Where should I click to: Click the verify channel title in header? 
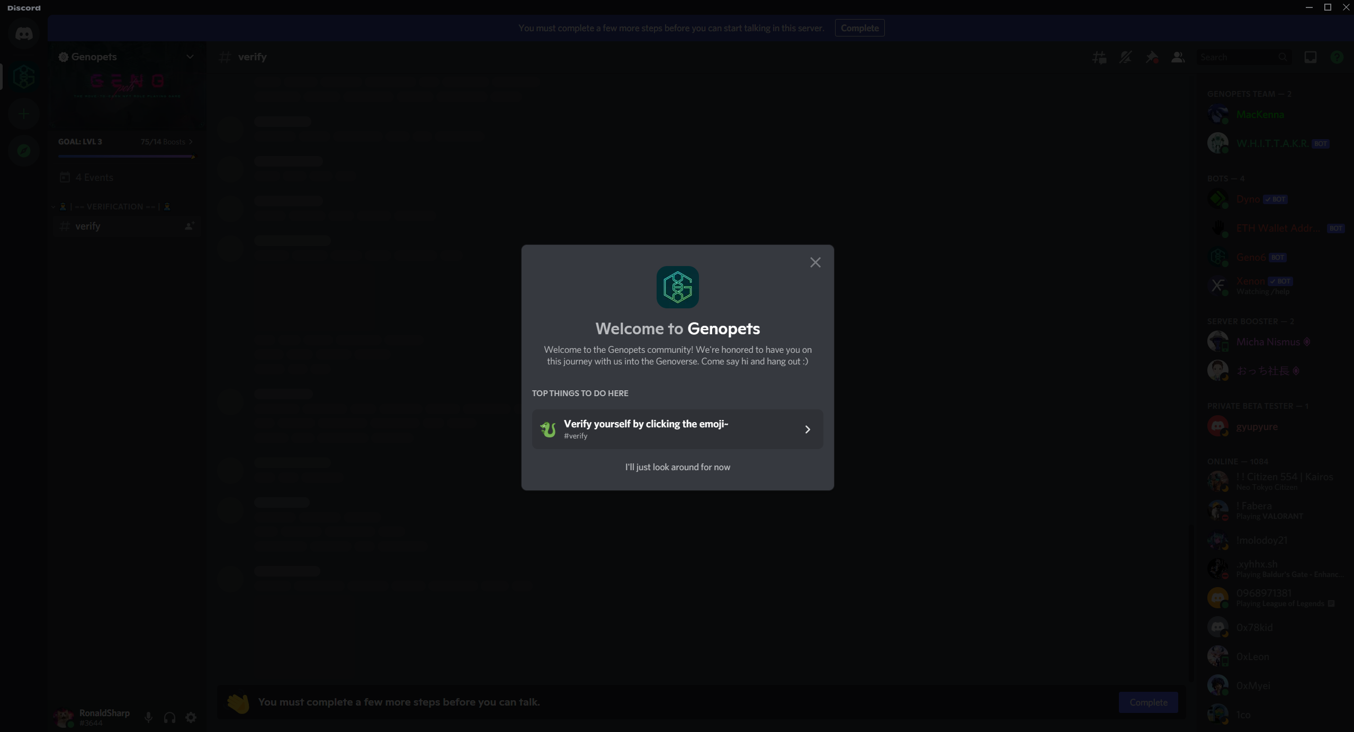pos(252,57)
